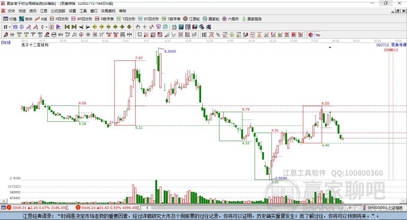Screen dimensions: 407x220
Task: Open the 窗口 menu
Action: (x=94, y=11)
